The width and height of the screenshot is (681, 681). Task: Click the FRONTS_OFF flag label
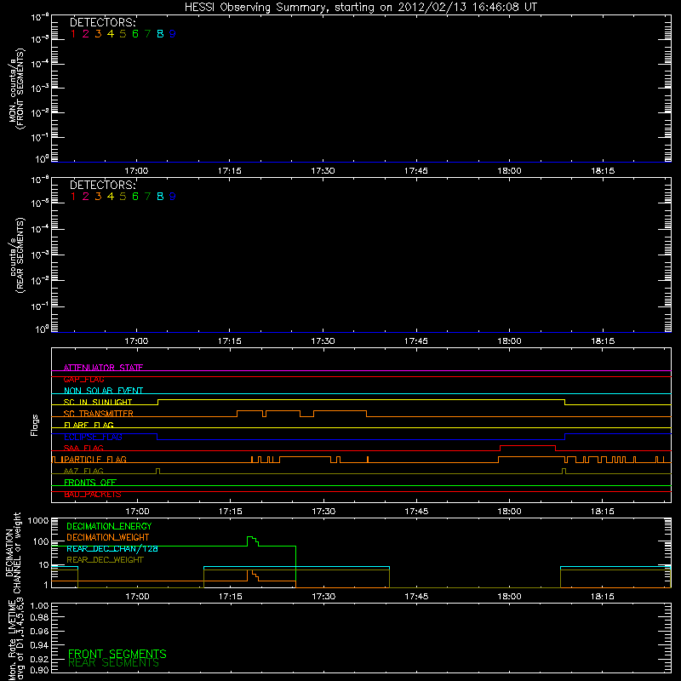(90, 483)
